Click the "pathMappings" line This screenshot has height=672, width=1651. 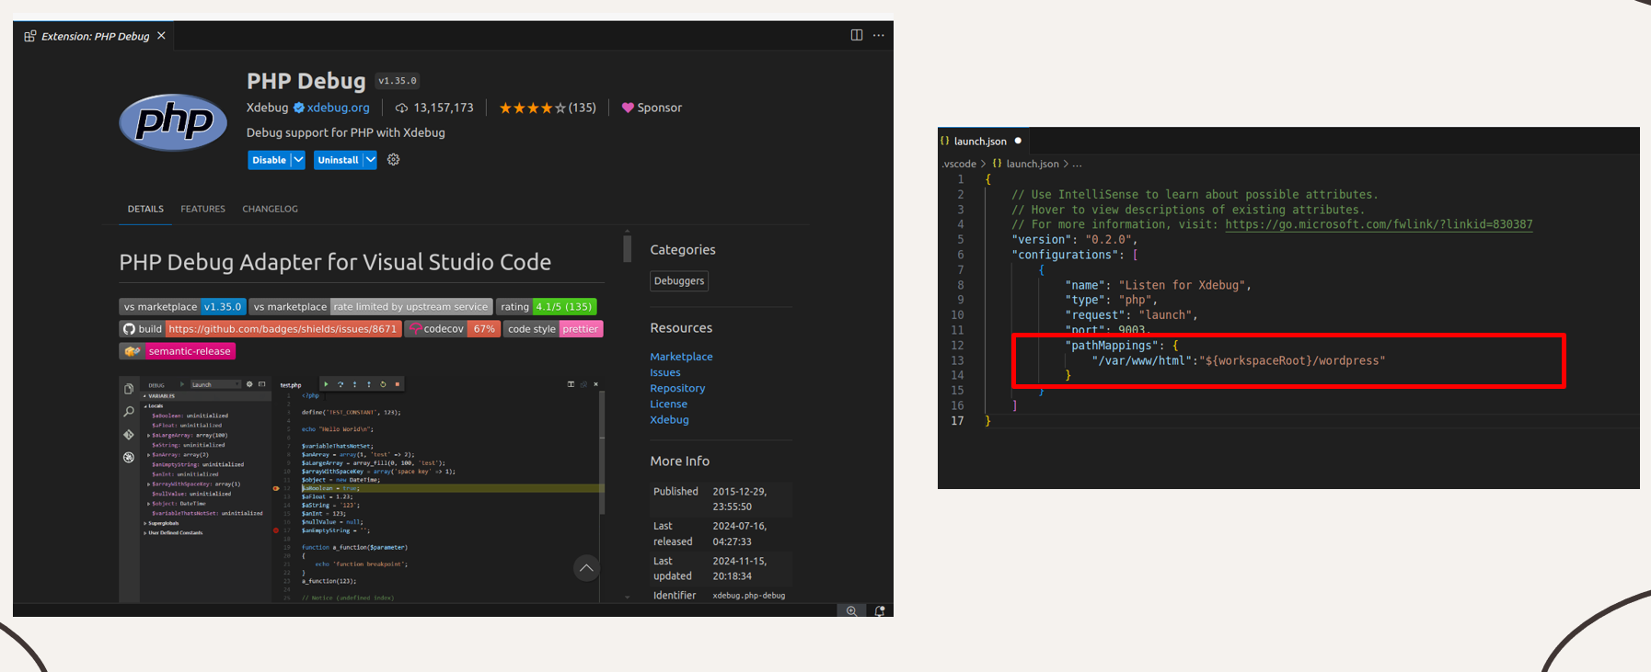click(1121, 345)
